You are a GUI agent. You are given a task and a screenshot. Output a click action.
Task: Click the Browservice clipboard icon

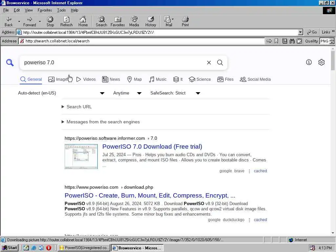pos(299,41)
